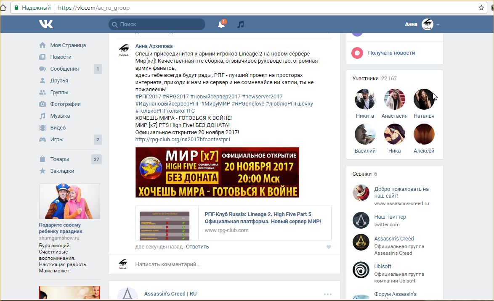Screen dimensions: 494x301
Task: Open the children's show ad image
Action: click(x=69, y=201)
